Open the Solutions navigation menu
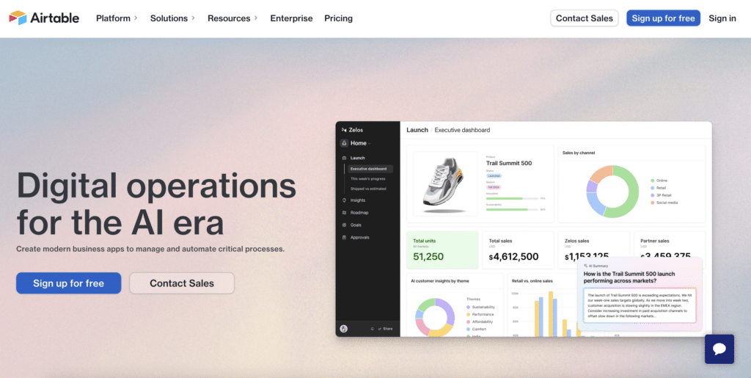The image size is (751, 378). [173, 18]
